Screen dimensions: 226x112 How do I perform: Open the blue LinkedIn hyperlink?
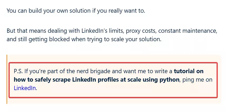[x=25, y=88]
